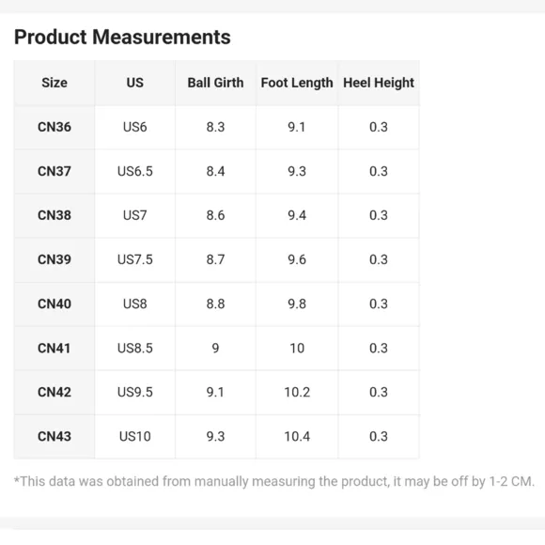Screen dimensions: 545x545
Task: Select the Ball Girth column header
Action: (215, 83)
